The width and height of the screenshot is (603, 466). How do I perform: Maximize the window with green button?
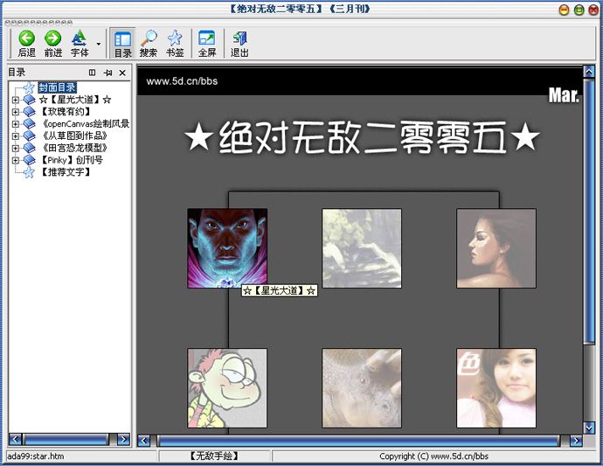pos(579,10)
